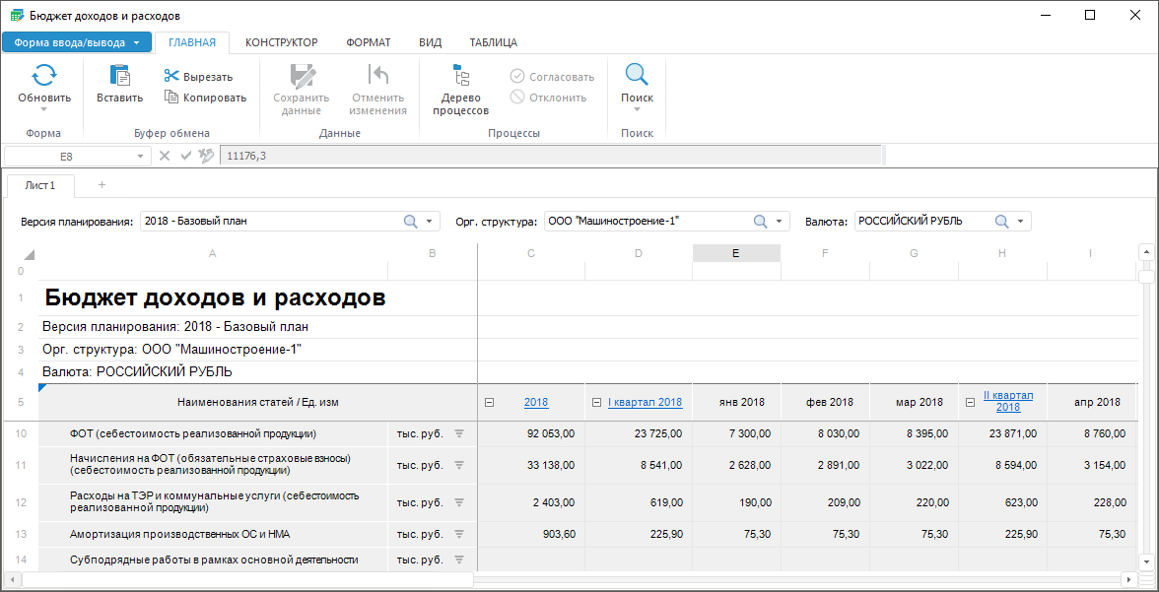Expand the Орг. структура dropdown arrow
This screenshot has width=1159, height=592.
point(780,222)
